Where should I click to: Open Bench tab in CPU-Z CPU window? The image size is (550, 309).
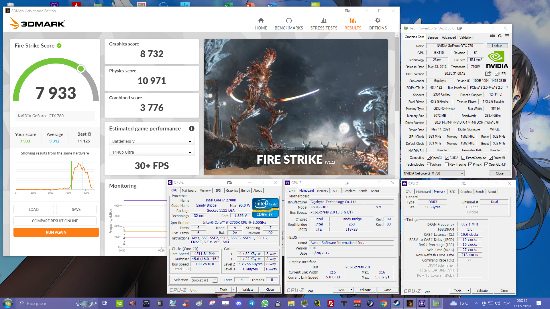(245, 190)
